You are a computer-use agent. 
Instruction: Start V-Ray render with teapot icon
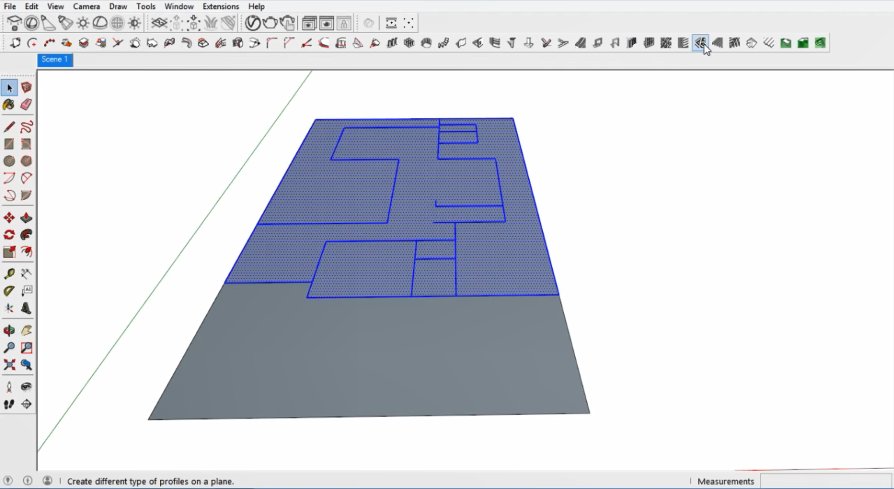click(x=270, y=23)
